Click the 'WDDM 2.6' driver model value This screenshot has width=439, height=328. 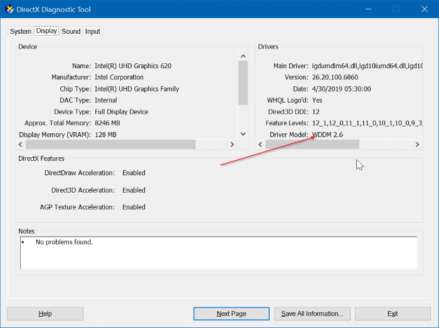pos(327,135)
